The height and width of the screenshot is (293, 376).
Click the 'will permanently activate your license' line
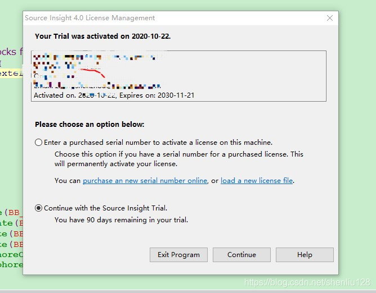tap(116, 164)
